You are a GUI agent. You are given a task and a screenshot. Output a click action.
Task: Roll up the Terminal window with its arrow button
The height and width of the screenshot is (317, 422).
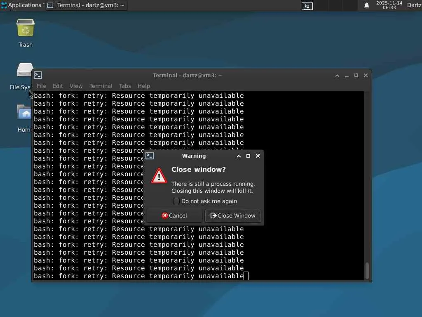337,76
